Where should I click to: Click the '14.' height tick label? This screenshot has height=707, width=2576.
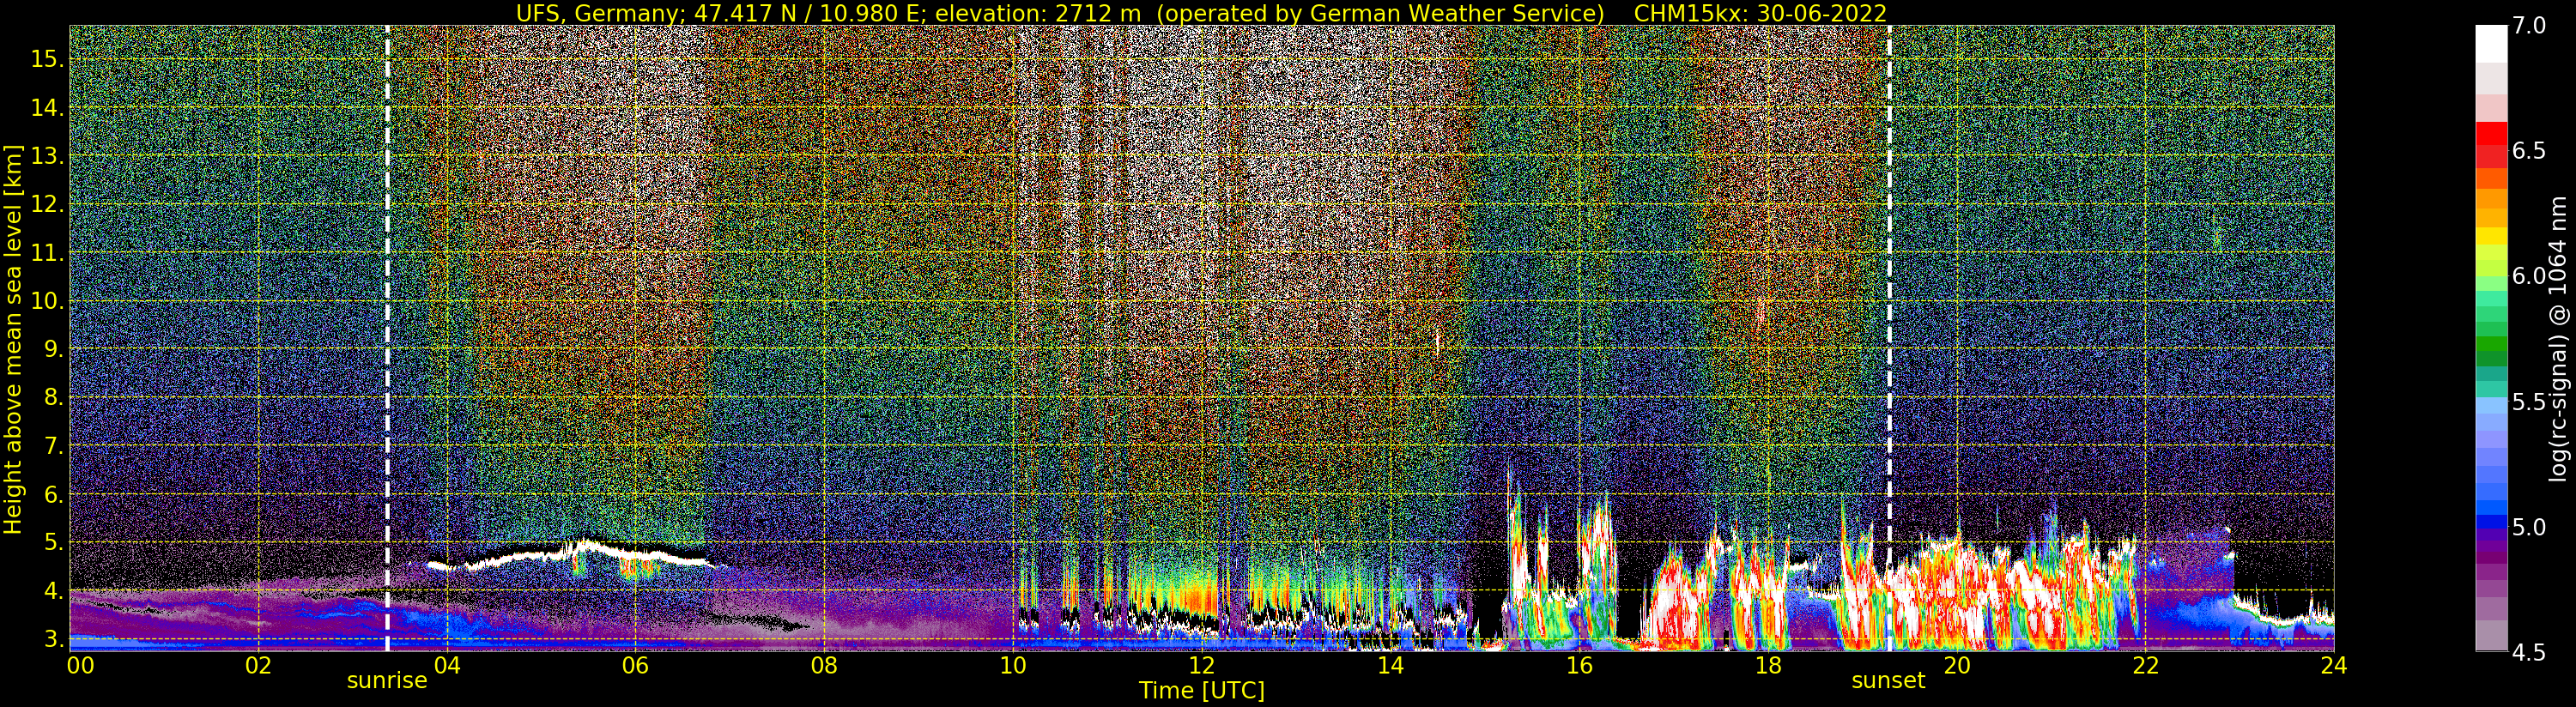pyautogui.click(x=47, y=108)
